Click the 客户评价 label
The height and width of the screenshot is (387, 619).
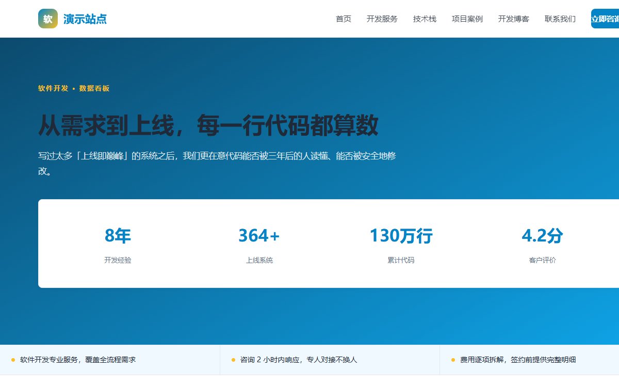[x=543, y=261]
